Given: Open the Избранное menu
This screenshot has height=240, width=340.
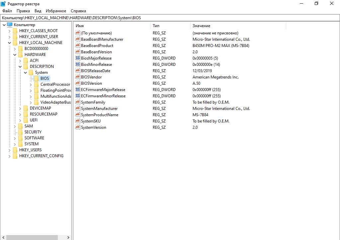Looking at the screenshot, I should point(56,11).
